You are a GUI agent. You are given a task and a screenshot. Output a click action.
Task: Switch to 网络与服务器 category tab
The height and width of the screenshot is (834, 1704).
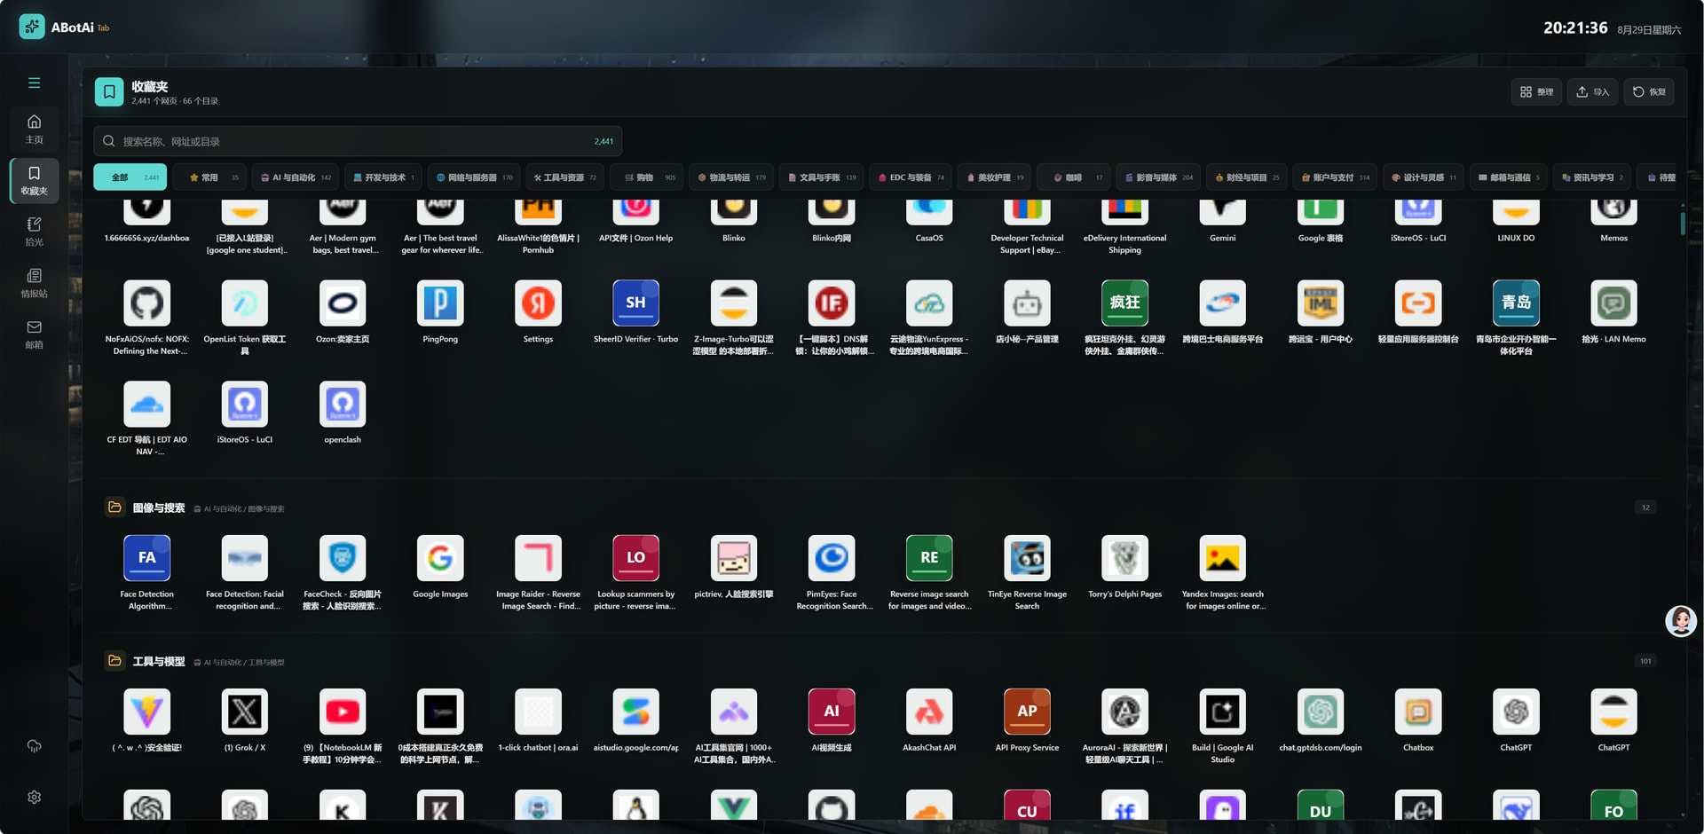click(x=474, y=177)
